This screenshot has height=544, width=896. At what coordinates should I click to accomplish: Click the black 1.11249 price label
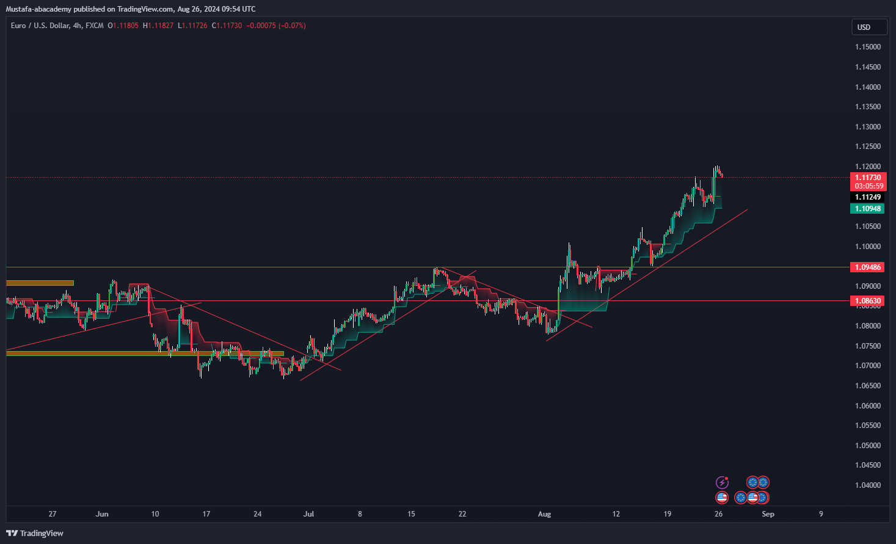pos(867,197)
